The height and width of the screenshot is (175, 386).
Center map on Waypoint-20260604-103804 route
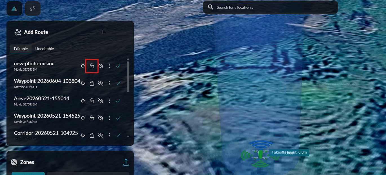coord(83,83)
